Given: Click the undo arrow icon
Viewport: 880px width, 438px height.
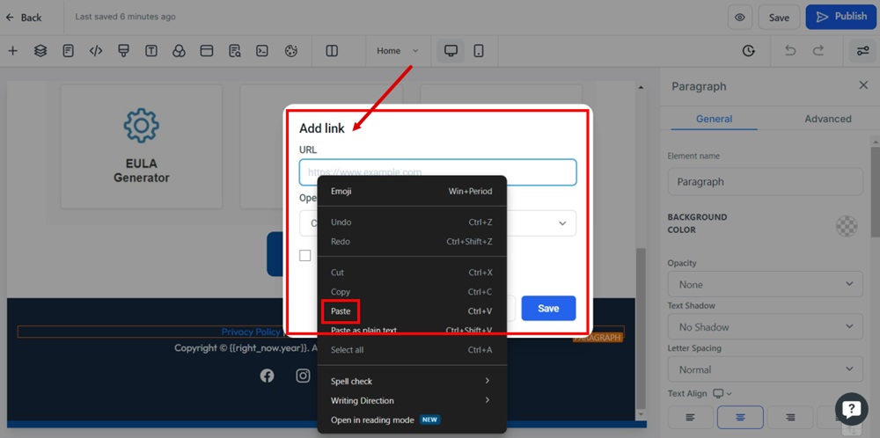Looking at the screenshot, I should point(790,51).
